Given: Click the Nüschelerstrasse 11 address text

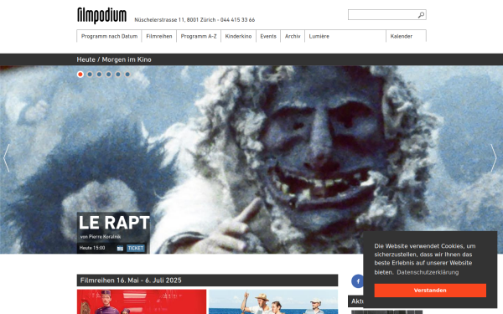Looking at the screenshot, I should 194,20.
